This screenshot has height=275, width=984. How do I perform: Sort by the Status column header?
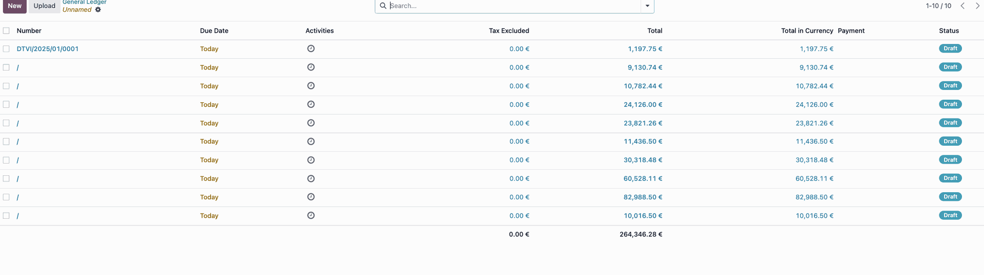(x=949, y=31)
